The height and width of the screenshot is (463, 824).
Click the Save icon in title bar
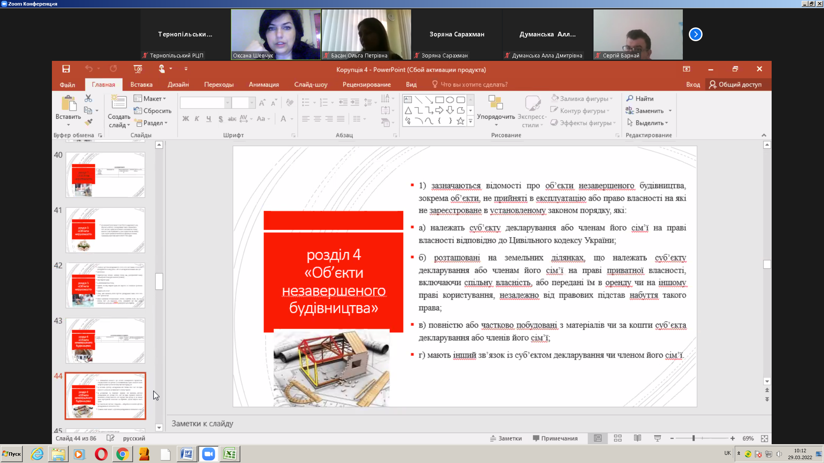(66, 69)
